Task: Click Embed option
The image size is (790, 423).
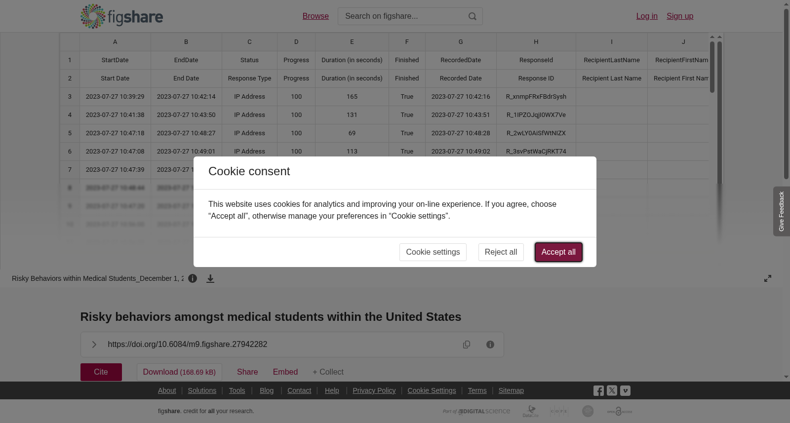Action: (285, 372)
